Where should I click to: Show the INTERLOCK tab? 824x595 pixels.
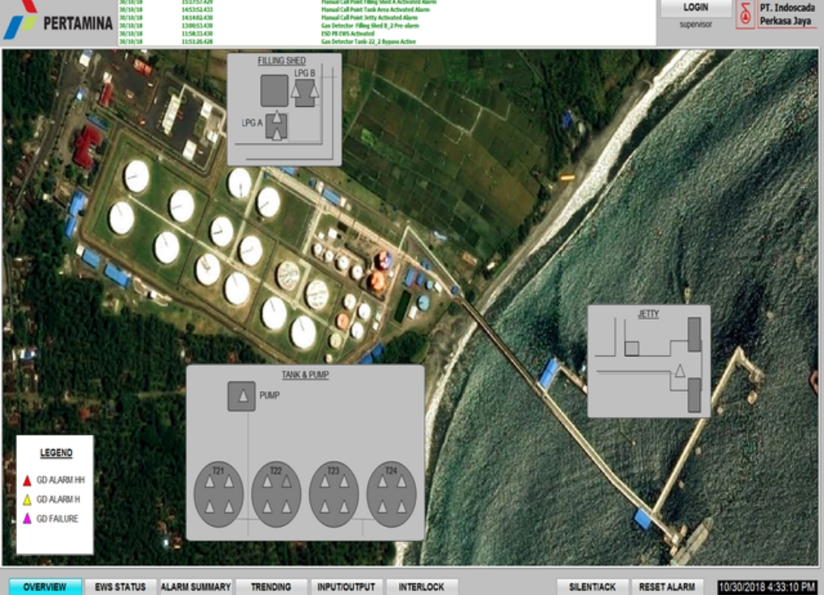(x=422, y=587)
